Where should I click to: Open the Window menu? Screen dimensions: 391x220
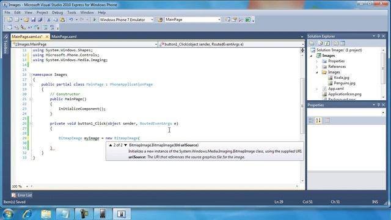click(x=87, y=12)
